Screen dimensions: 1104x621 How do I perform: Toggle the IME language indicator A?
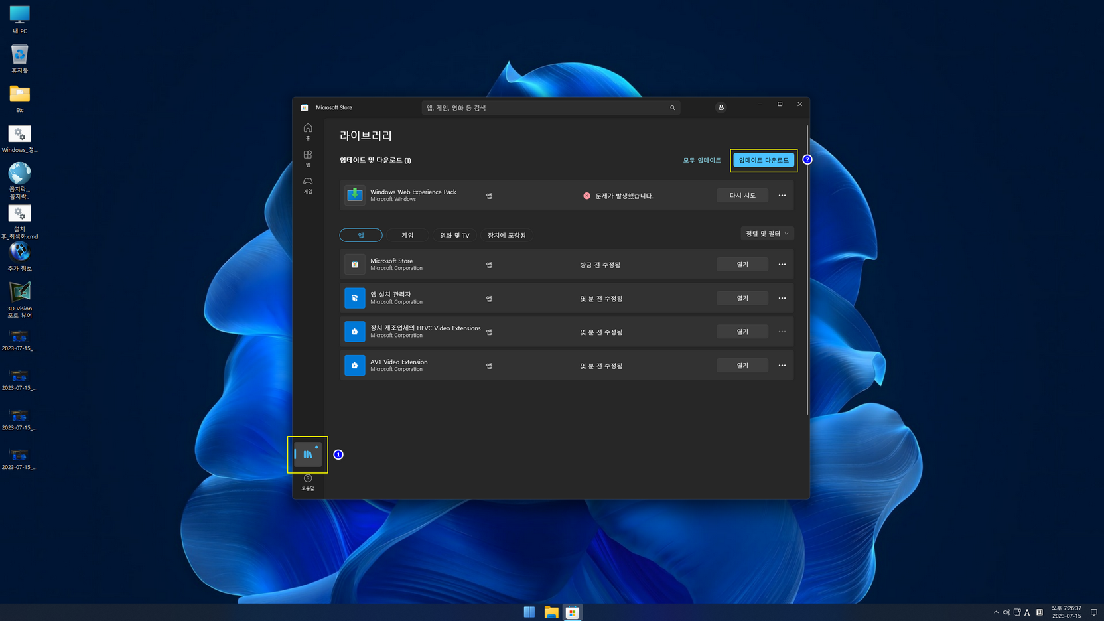[1027, 612]
